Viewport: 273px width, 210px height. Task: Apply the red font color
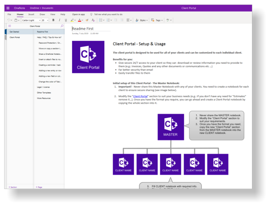(80, 20)
